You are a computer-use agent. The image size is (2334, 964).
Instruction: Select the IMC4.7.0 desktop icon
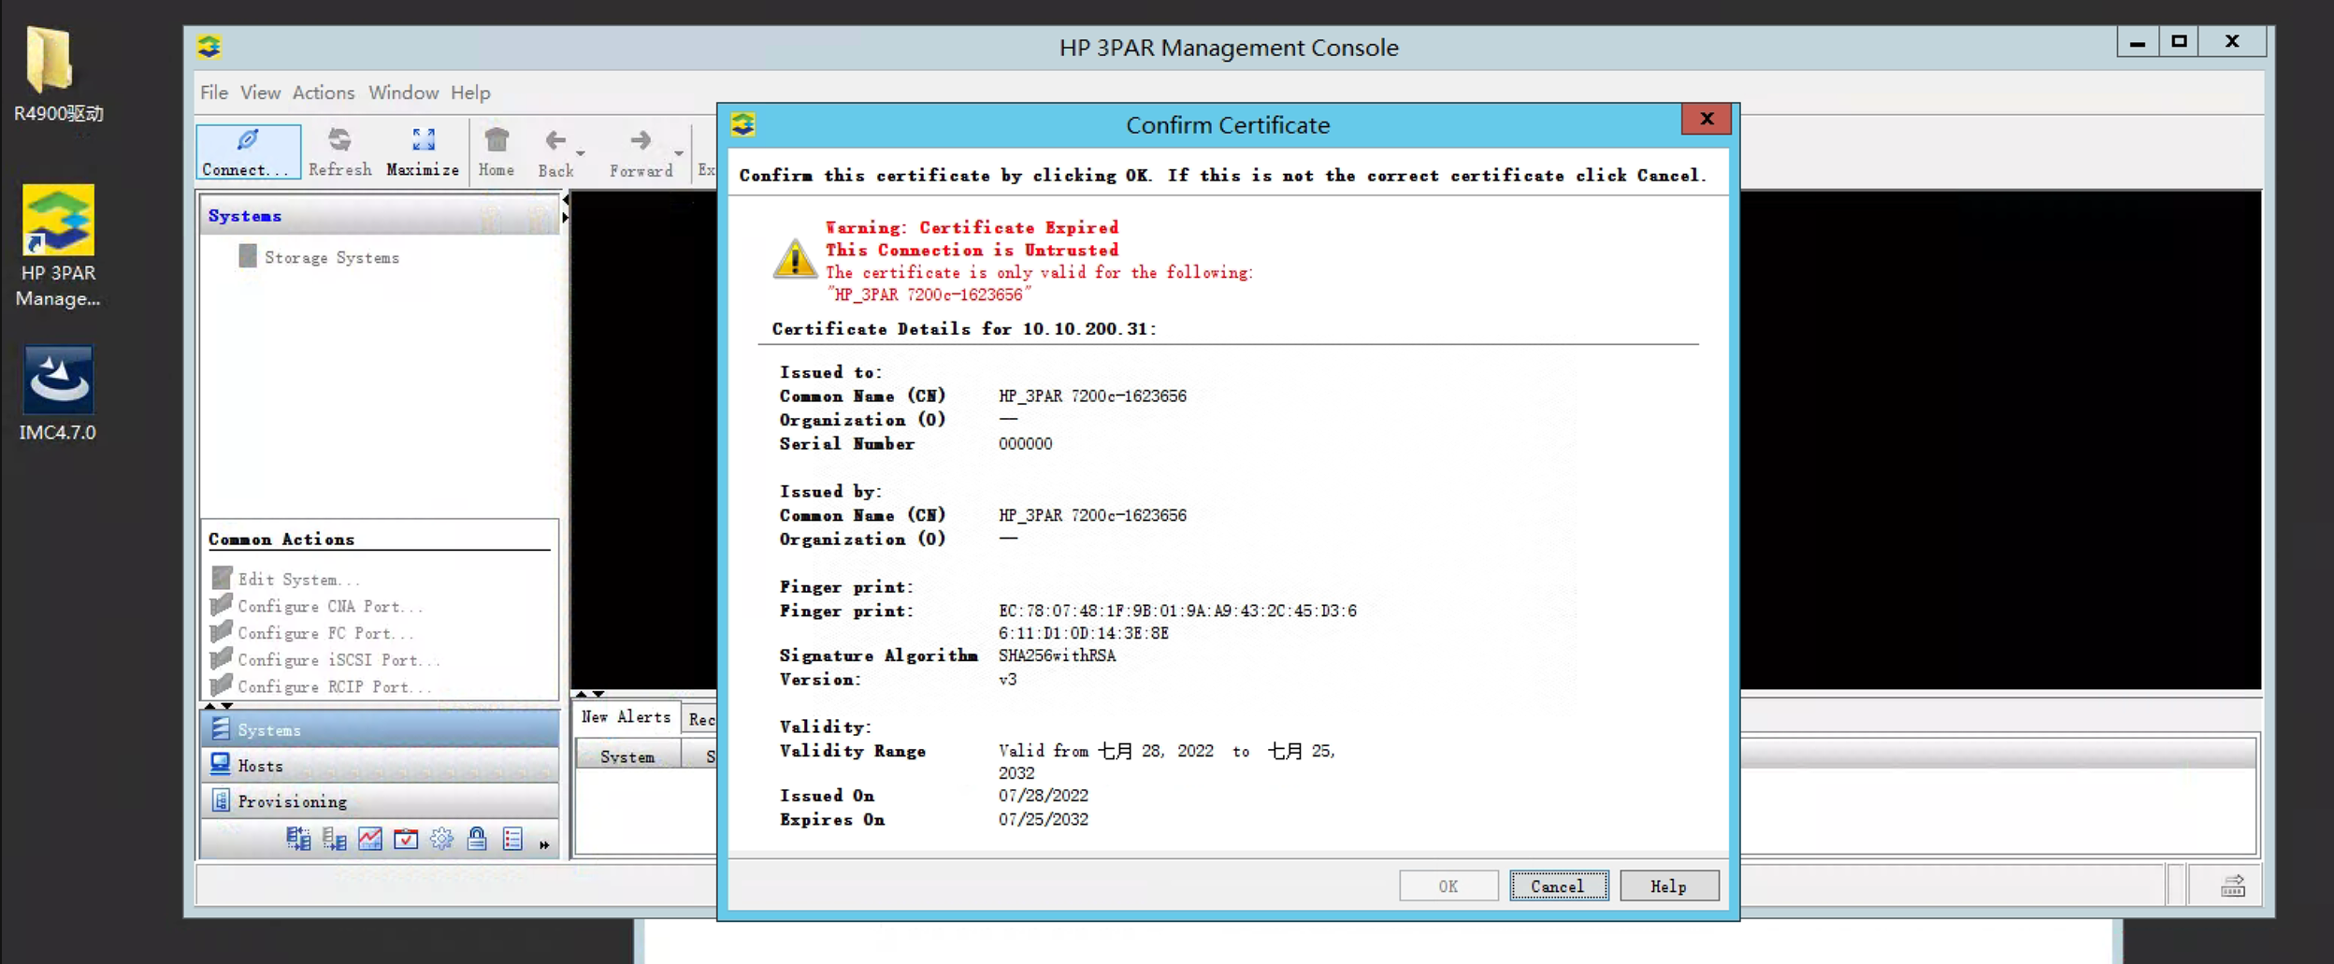tap(58, 393)
